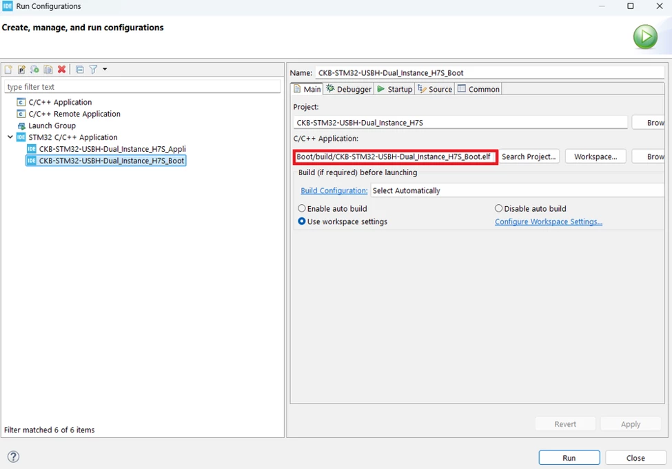Click the 'Project:' label
This screenshot has height=469, width=672.
tap(306, 107)
